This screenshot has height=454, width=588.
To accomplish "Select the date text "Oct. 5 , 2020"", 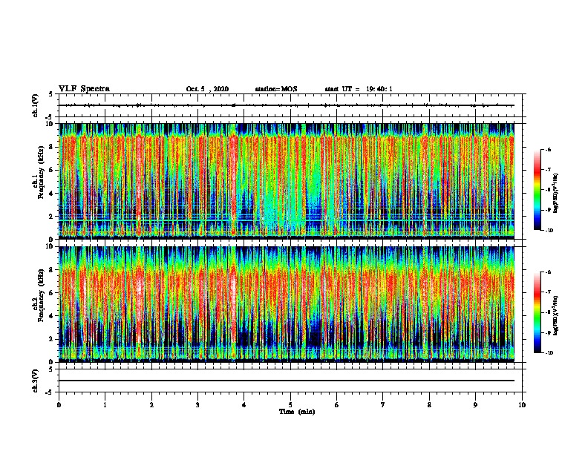I will (x=207, y=89).
